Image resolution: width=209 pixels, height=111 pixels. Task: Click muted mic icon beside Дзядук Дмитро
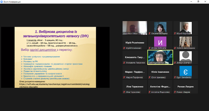pos(175,63)
